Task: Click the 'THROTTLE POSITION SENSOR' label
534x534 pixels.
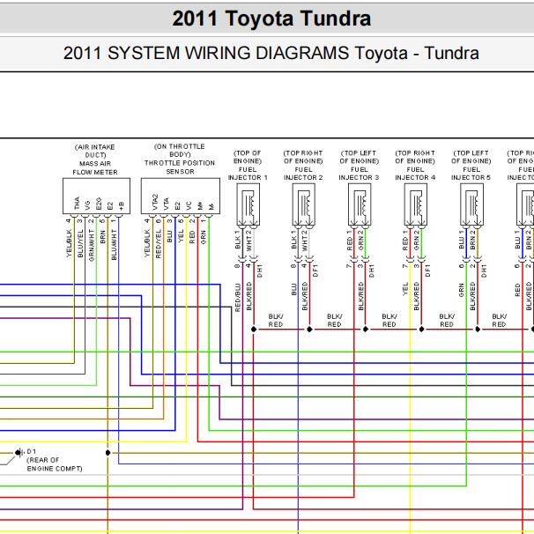Action: pos(180,167)
